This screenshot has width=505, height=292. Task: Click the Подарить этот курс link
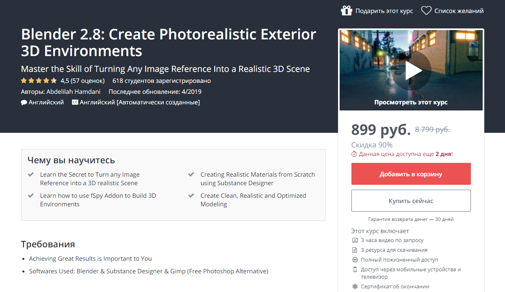384,11
